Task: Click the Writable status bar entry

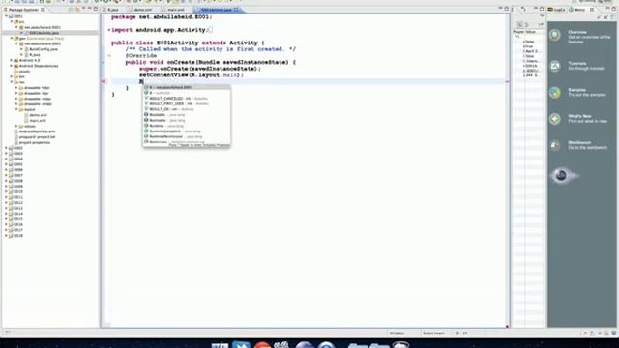Action: pyautogui.click(x=397, y=333)
